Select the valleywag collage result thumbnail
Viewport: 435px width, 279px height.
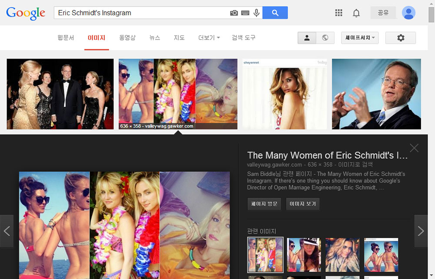pyautogui.click(x=178, y=94)
